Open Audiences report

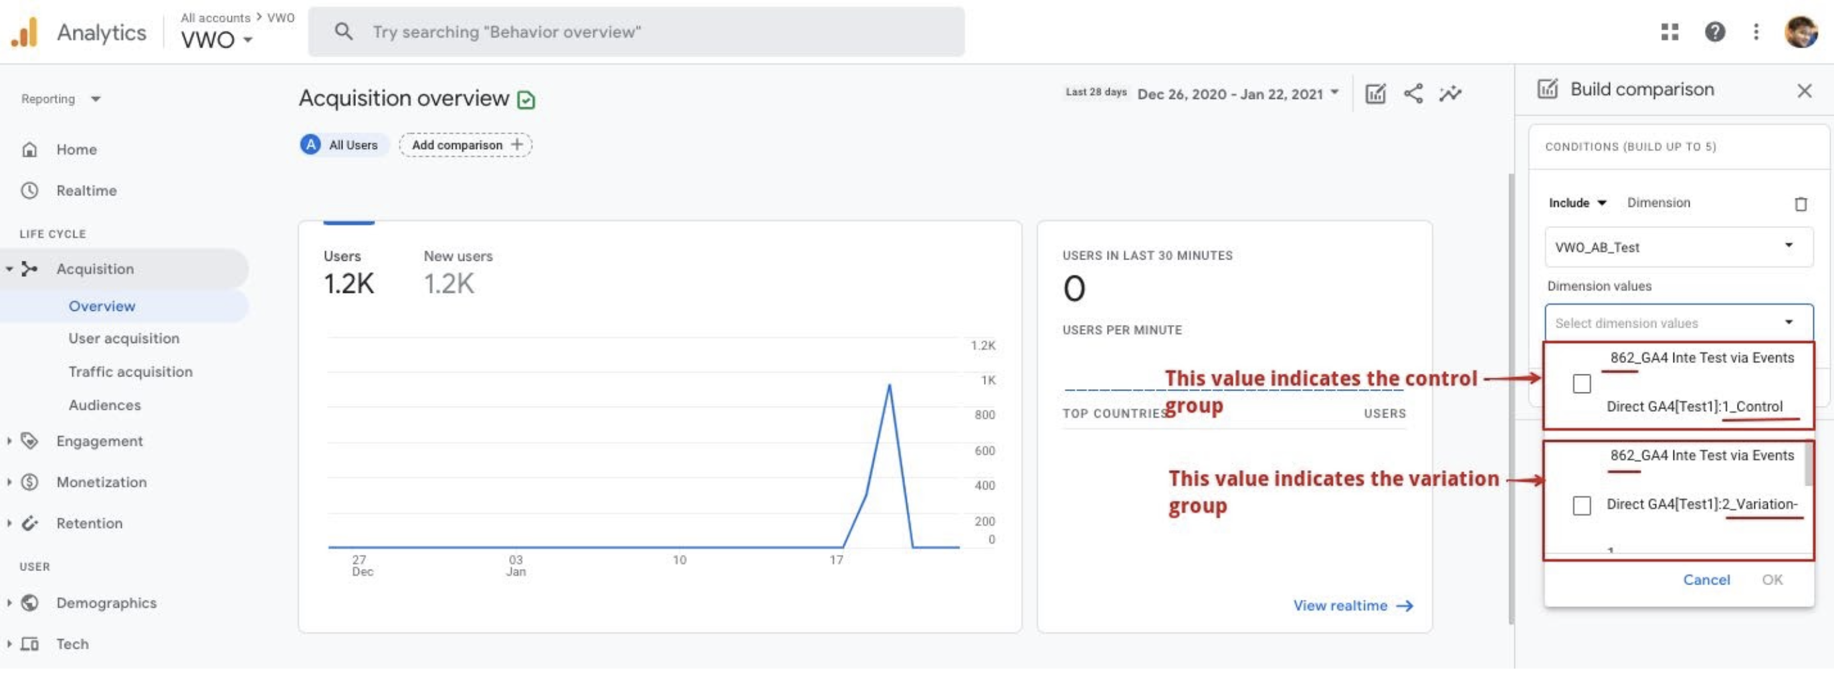pos(104,406)
